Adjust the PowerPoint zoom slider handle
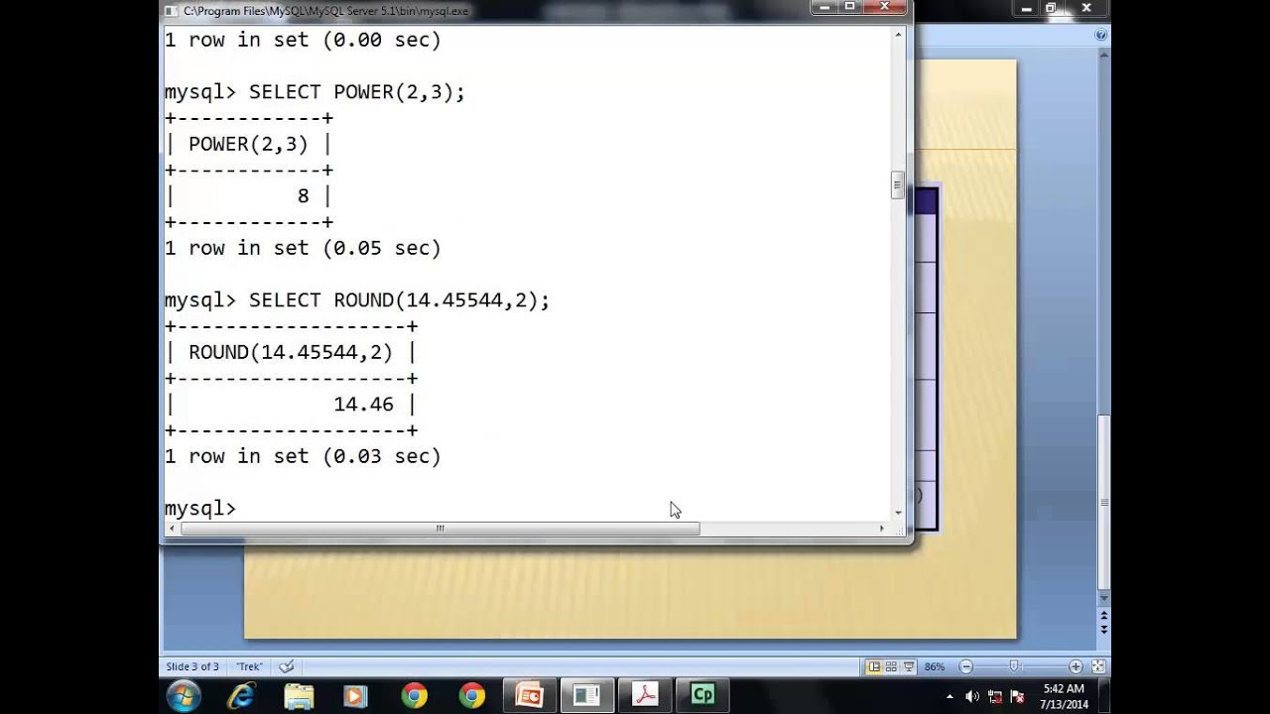The width and height of the screenshot is (1270, 714). [x=1014, y=666]
